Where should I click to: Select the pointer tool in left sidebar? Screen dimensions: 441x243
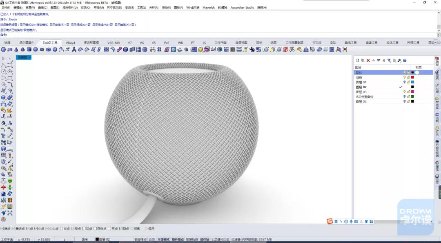(3, 58)
